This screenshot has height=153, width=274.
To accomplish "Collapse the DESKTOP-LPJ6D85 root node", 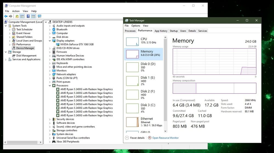I will pyautogui.click(x=46, y=22).
